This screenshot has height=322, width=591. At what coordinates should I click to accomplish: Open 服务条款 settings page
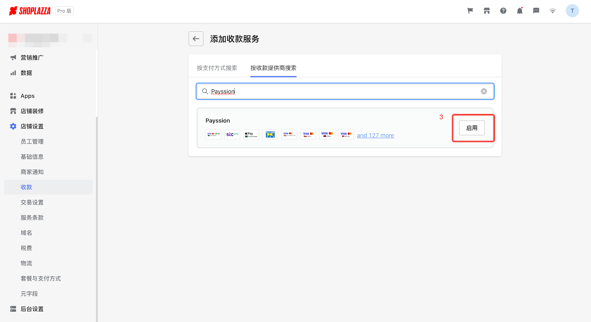point(32,218)
